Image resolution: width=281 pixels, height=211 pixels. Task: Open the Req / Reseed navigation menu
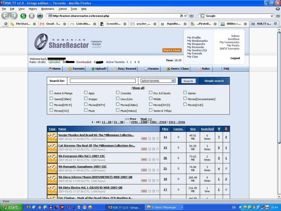point(125,69)
